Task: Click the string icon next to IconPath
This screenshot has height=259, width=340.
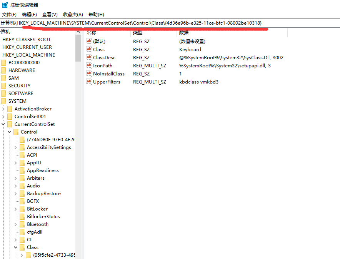Action: (89, 65)
